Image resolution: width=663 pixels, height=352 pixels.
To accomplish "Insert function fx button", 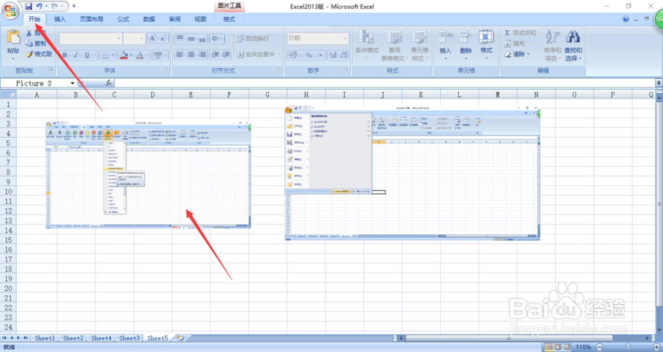I will 109,83.
